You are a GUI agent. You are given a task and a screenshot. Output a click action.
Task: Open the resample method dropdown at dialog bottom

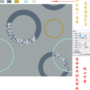coord(84,54)
